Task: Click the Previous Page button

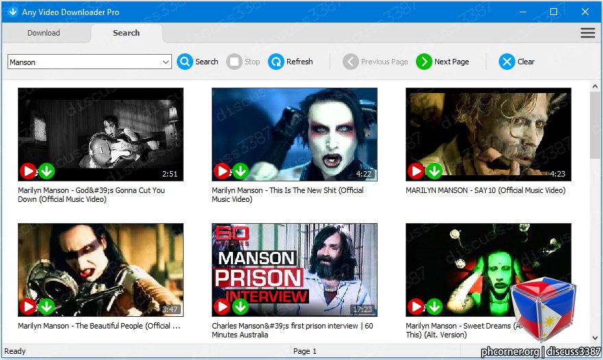Action: 376,62
